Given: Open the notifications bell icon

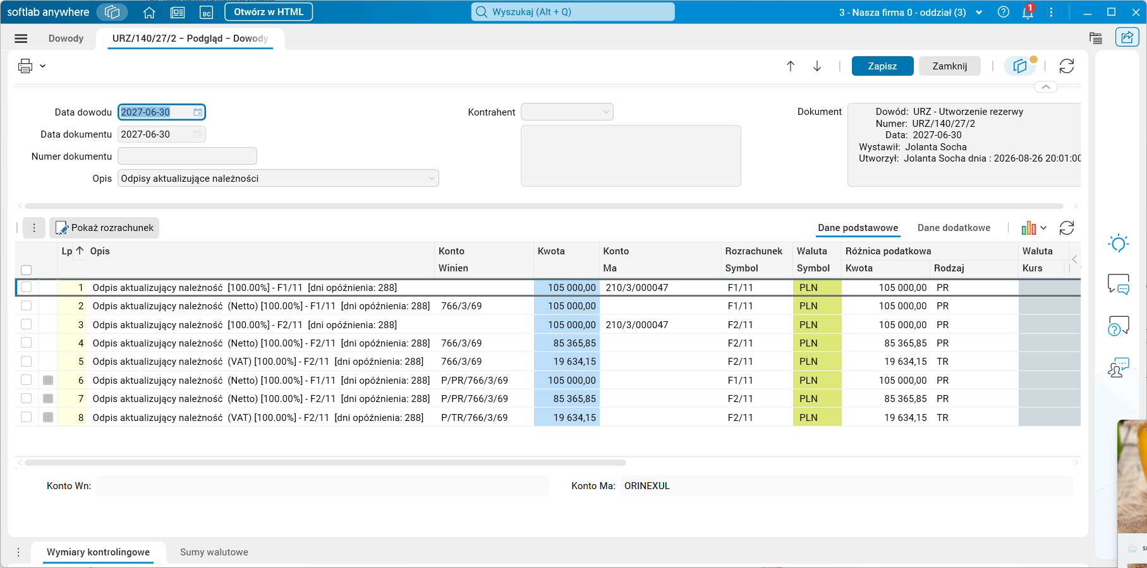Looking at the screenshot, I should pos(1028,12).
